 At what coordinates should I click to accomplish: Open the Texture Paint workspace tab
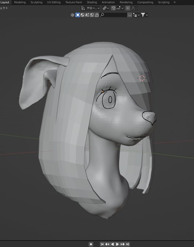coord(74,3)
